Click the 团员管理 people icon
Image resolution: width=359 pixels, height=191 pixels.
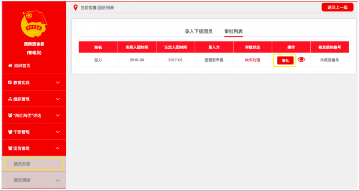click(x=10, y=148)
